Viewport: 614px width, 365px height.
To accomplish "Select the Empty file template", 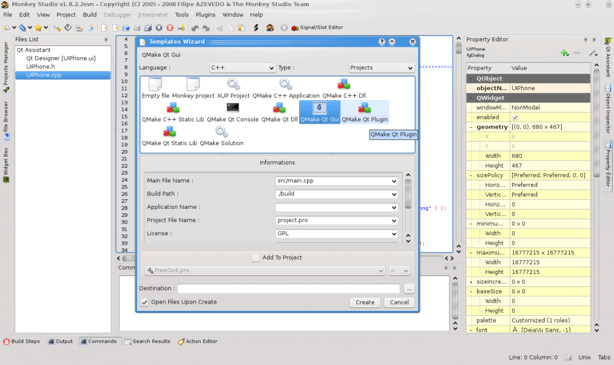I will pyautogui.click(x=155, y=84).
